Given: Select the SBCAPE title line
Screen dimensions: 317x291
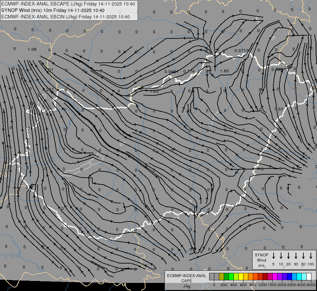Looking at the screenshot, I should pyautogui.click(x=68, y=4).
